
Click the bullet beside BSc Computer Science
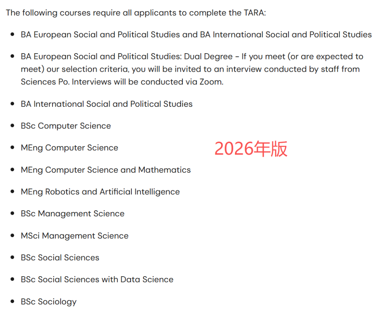[x=13, y=126]
